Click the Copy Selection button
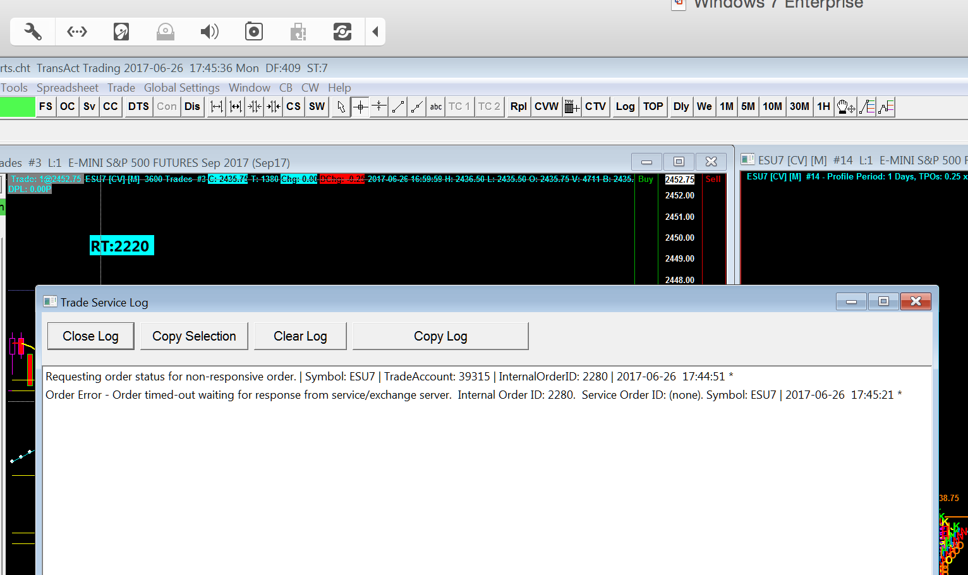 pyautogui.click(x=194, y=336)
